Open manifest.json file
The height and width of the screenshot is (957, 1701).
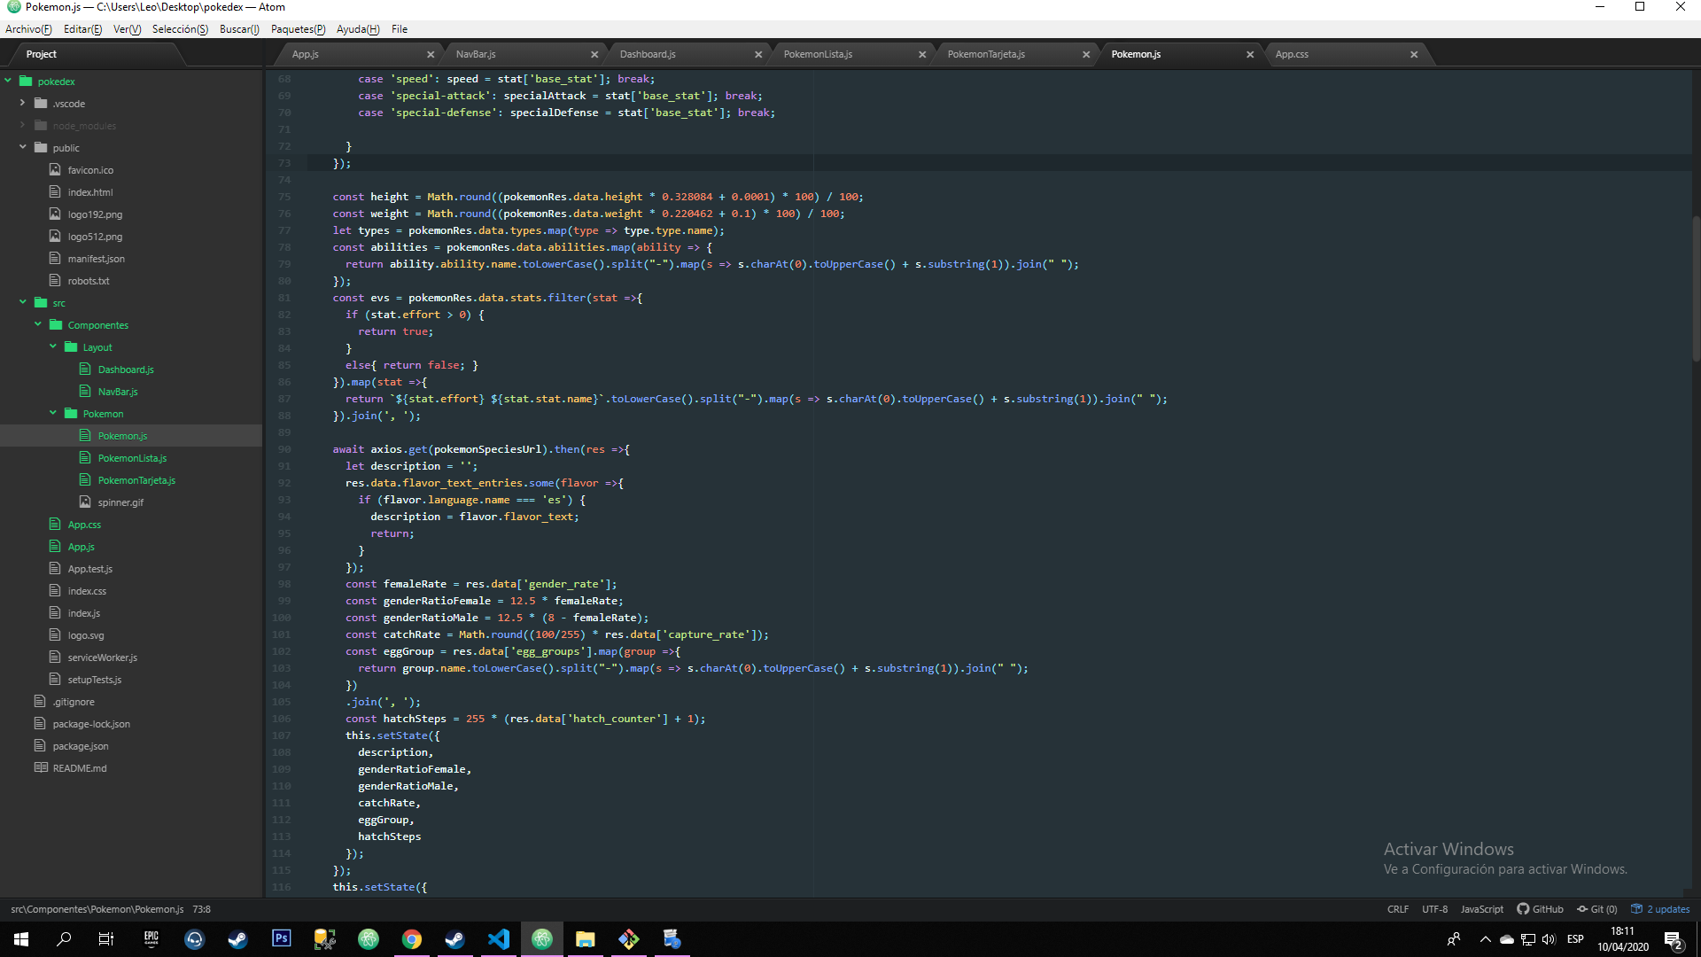96,259
